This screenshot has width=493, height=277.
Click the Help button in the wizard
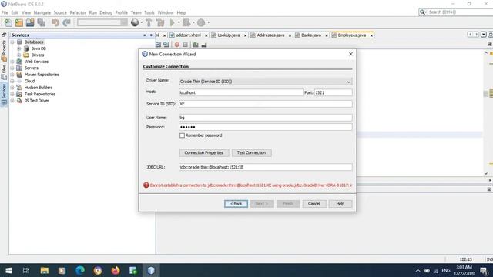(340, 204)
